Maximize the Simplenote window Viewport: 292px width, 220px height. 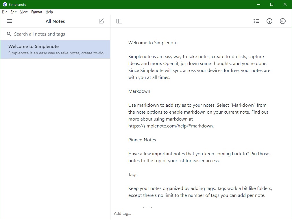tap(272, 4)
